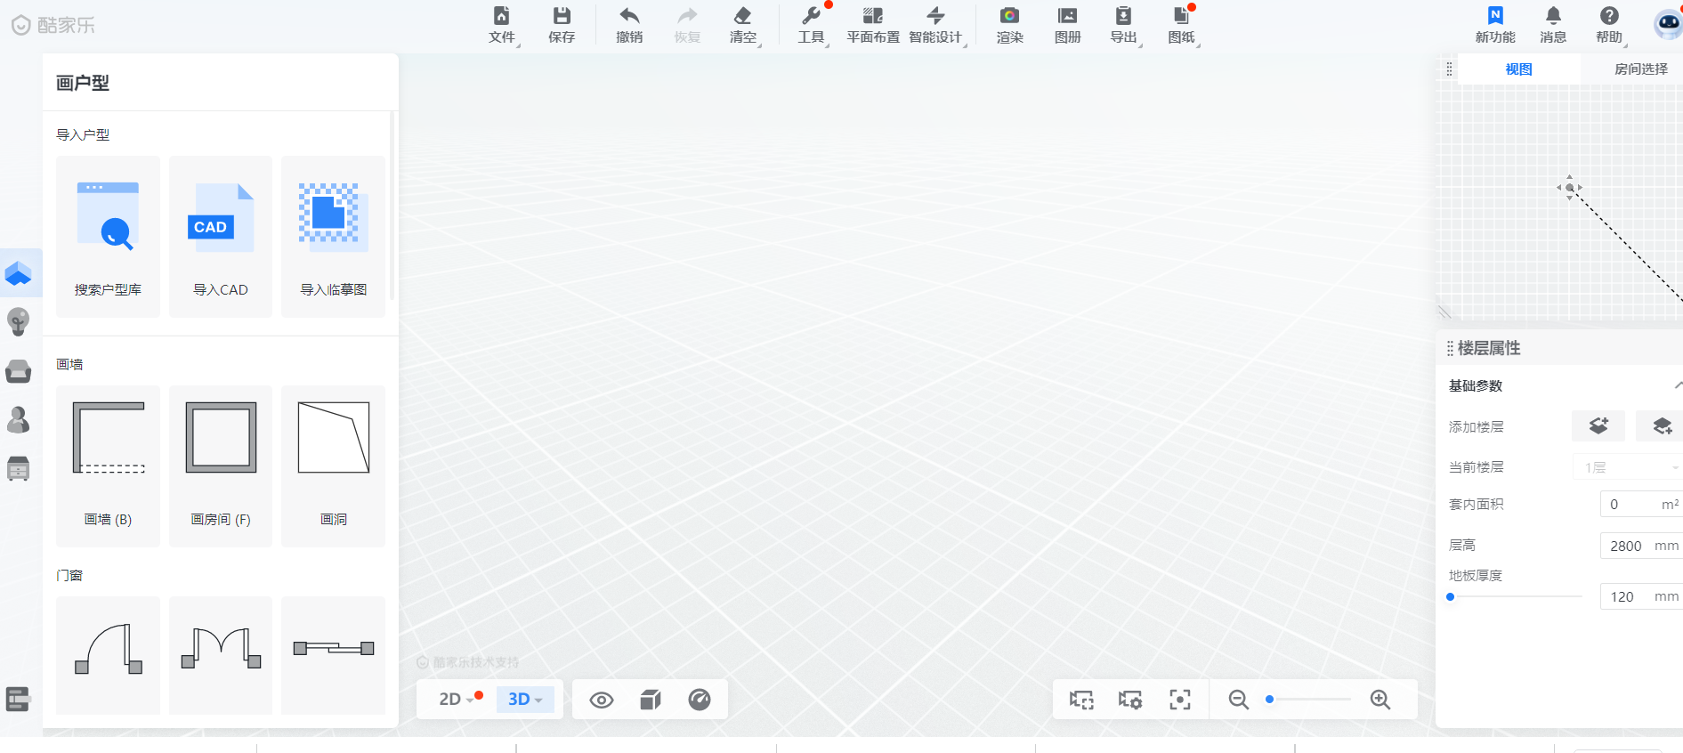Click the 地板厚度 120 input field
1683x753 pixels.
pos(1641,596)
